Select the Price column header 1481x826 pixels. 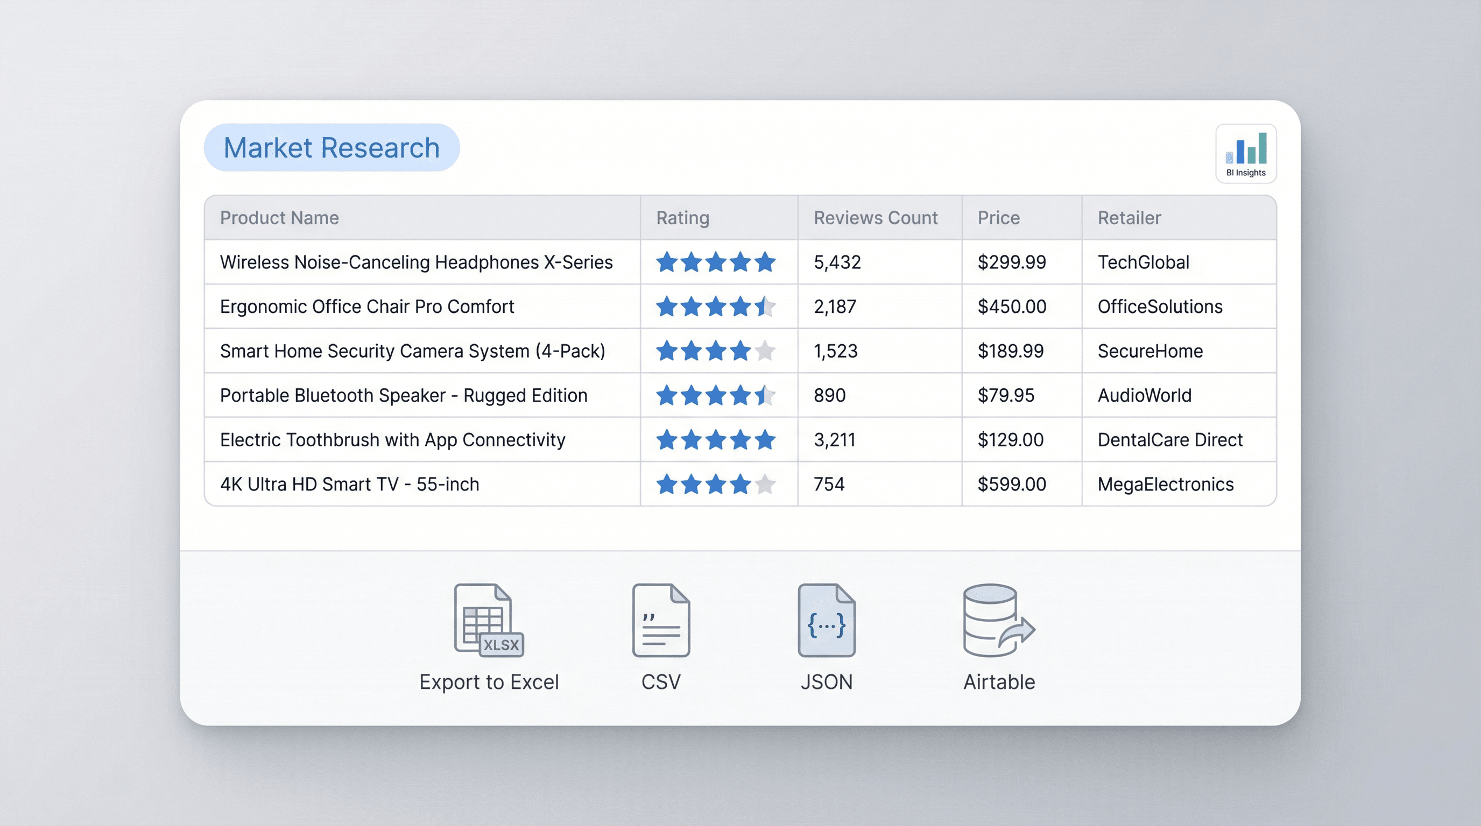pos(999,218)
